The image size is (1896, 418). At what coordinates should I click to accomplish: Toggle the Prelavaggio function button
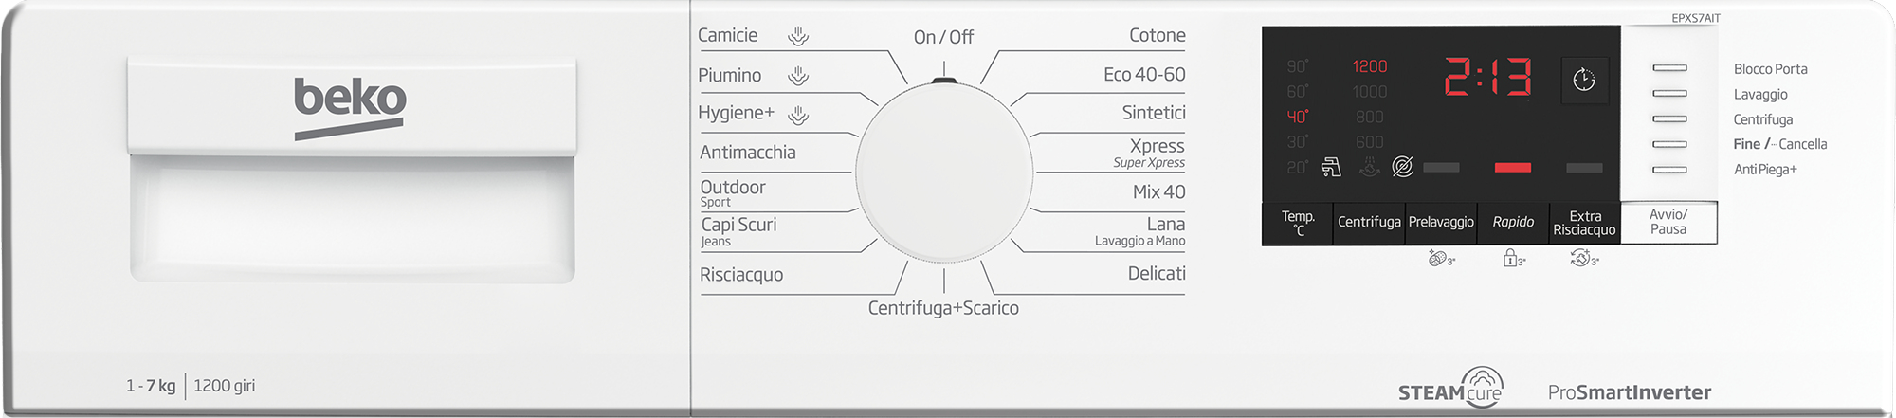(1441, 222)
